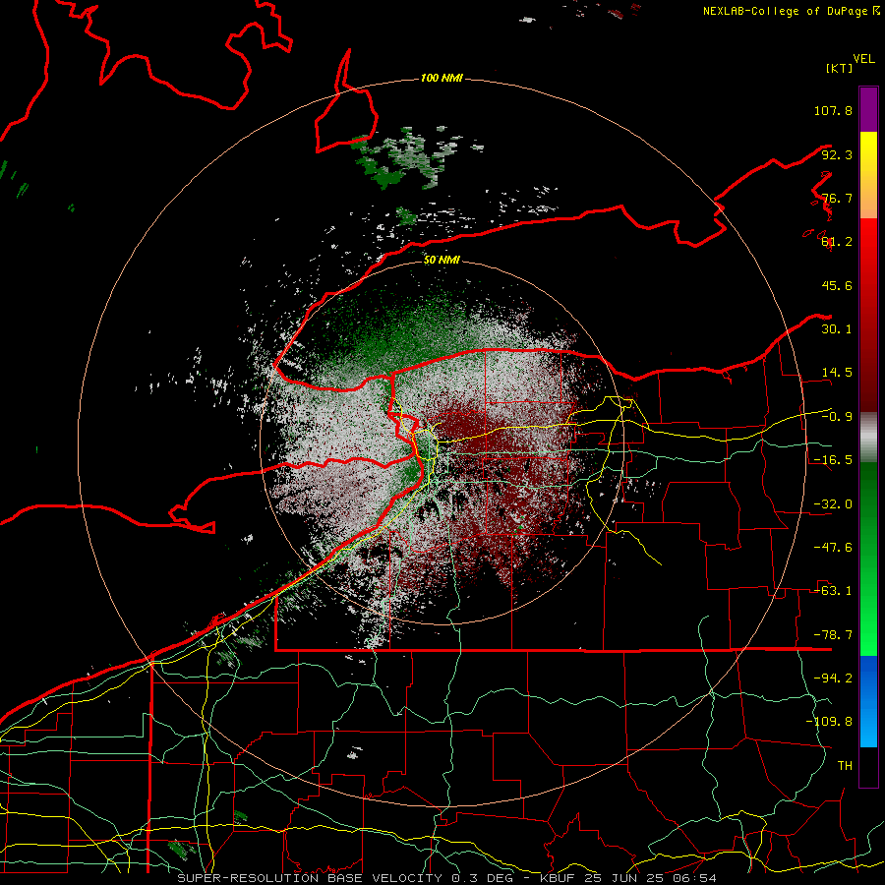Click the -109.8 velocity scale value
The width and height of the screenshot is (885, 885).
[829, 722]
